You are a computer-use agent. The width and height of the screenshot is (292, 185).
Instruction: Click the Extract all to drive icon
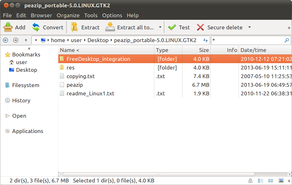pos(110,27)
